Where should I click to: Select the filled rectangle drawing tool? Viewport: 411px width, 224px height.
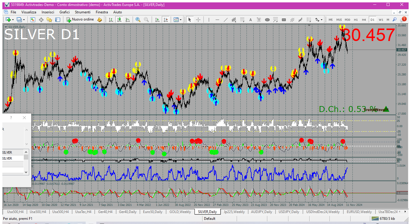284,20
